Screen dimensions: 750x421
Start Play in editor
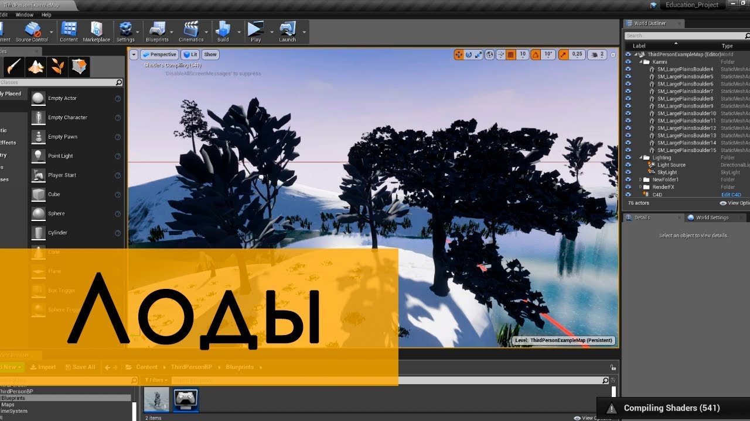(x=256, y=32)
